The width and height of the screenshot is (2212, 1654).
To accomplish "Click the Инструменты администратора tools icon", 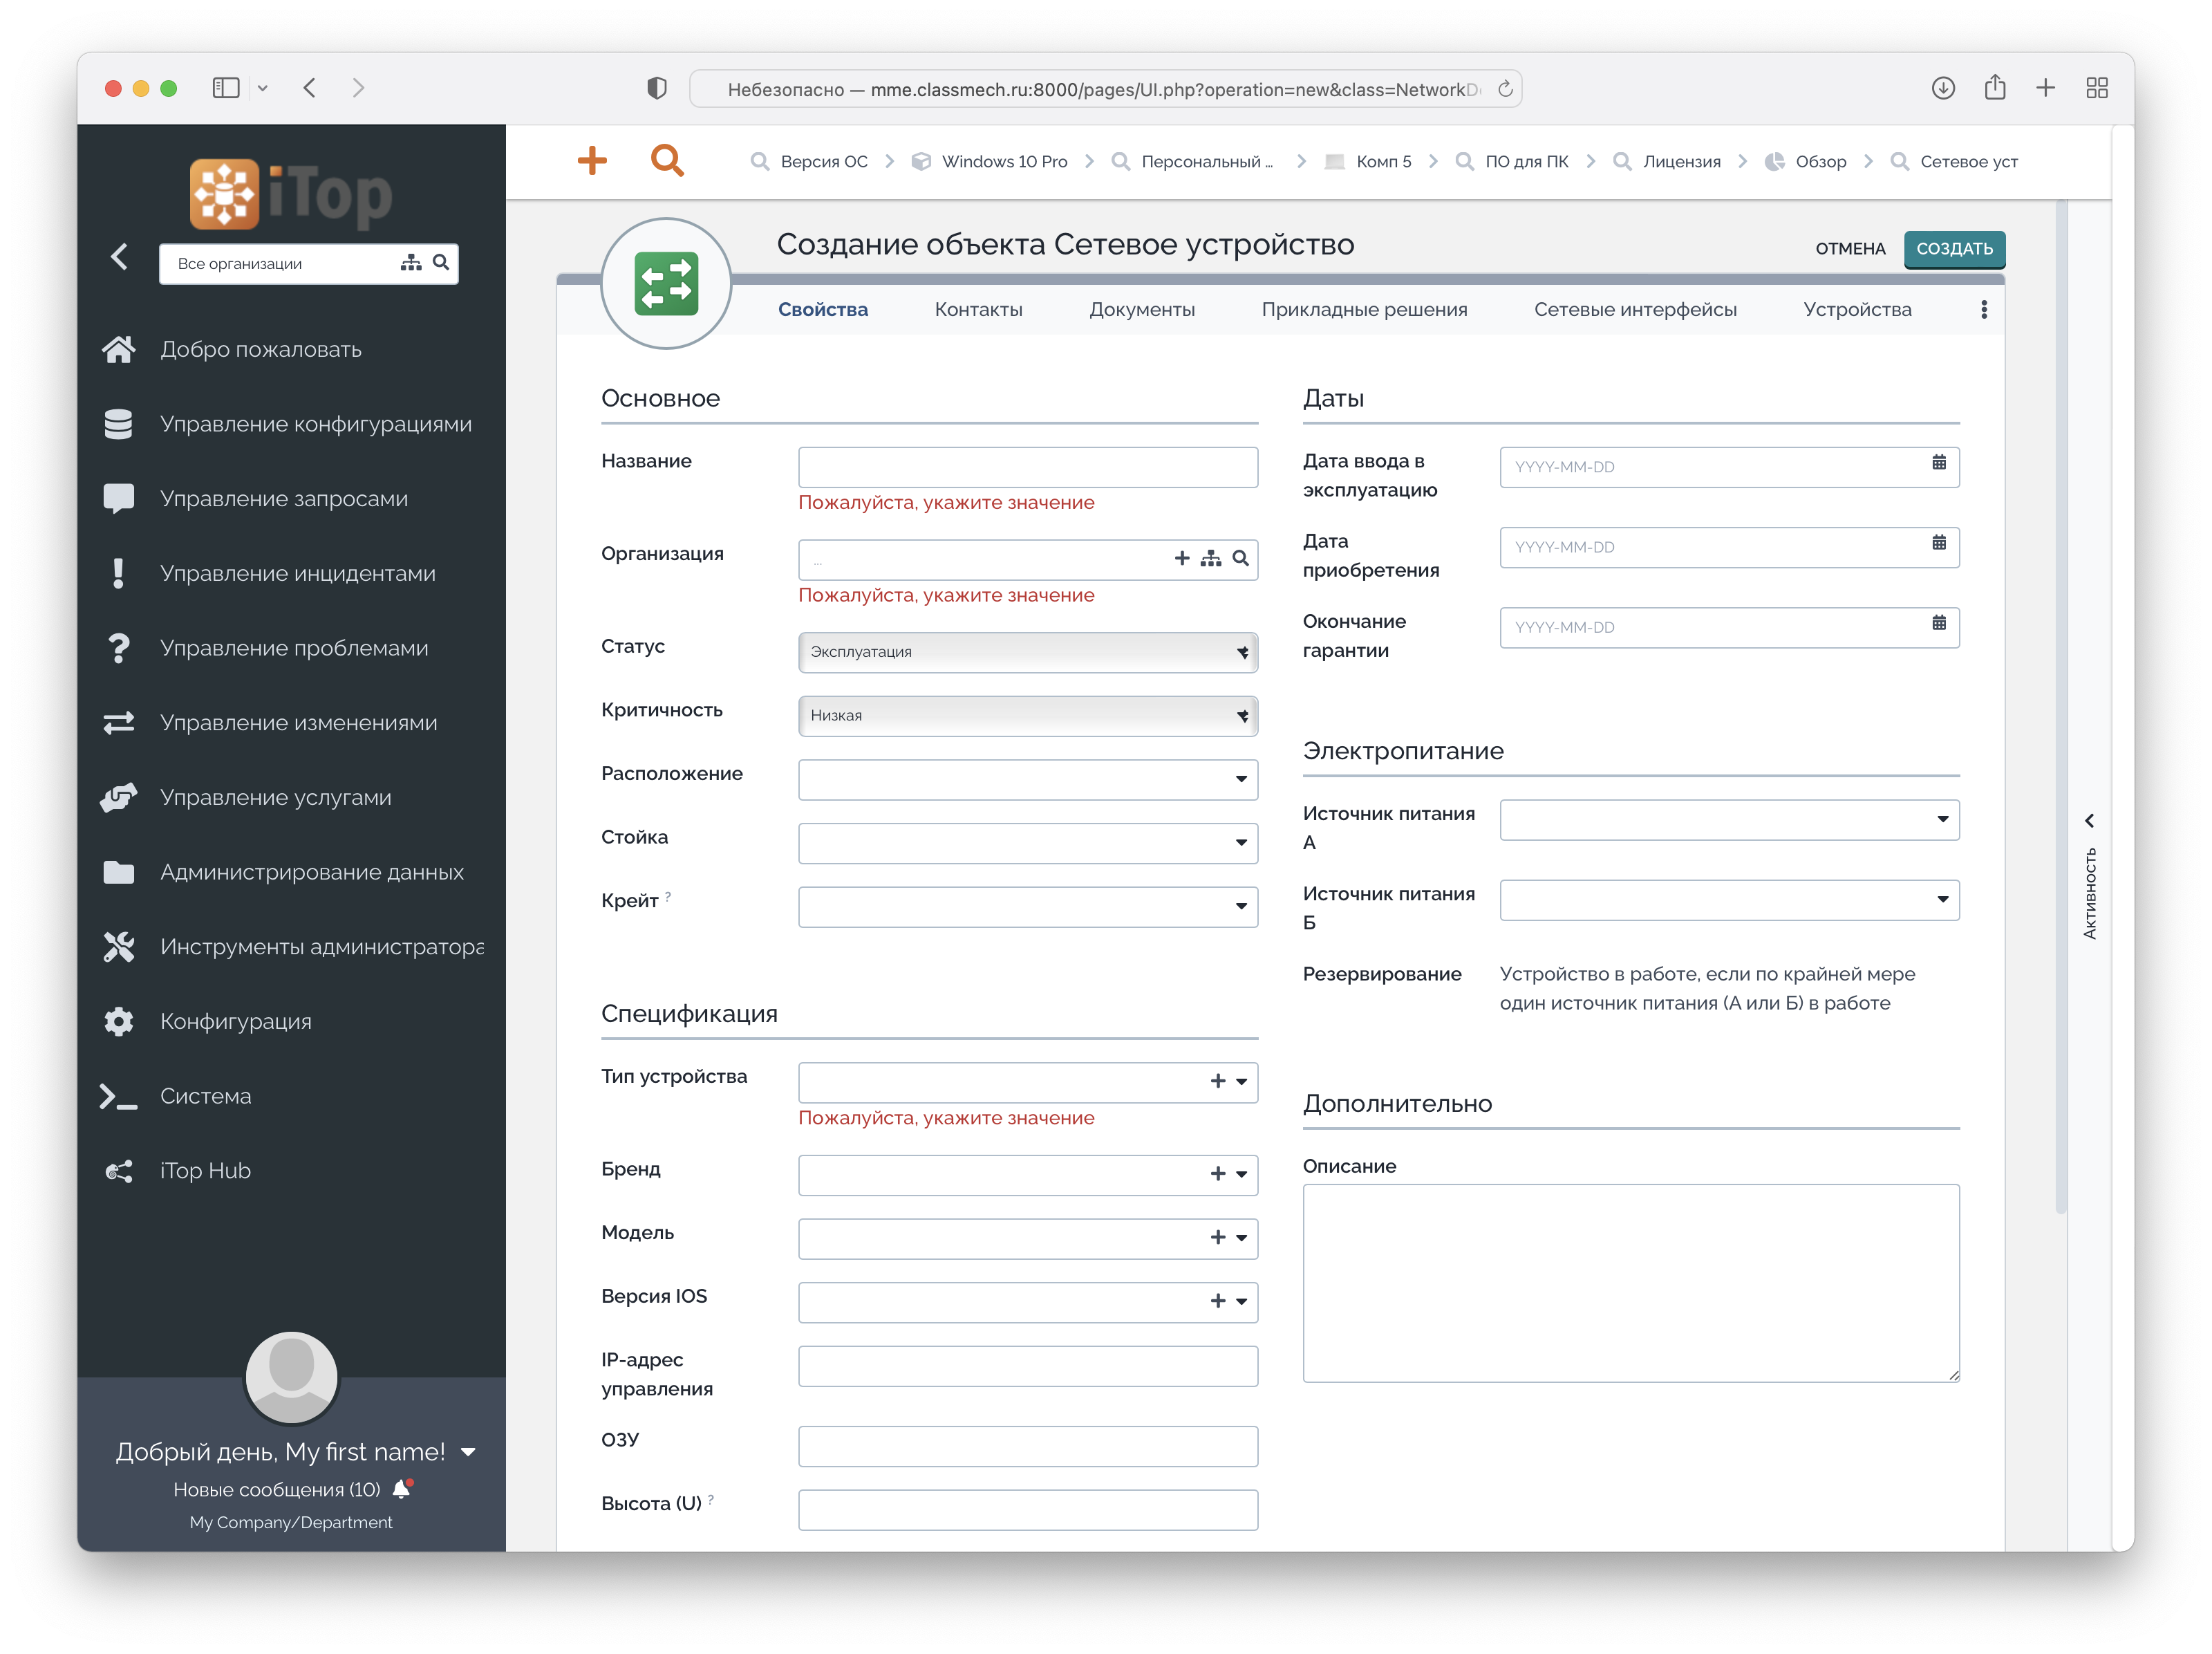I will [119, 947].
